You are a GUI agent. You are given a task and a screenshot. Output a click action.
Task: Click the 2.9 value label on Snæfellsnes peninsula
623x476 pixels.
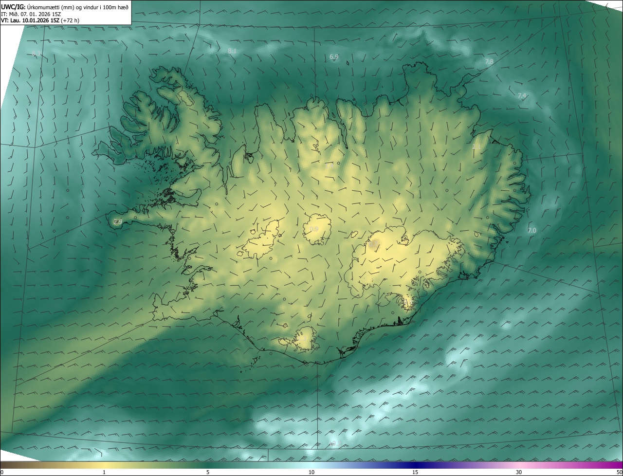coord(118,222)
